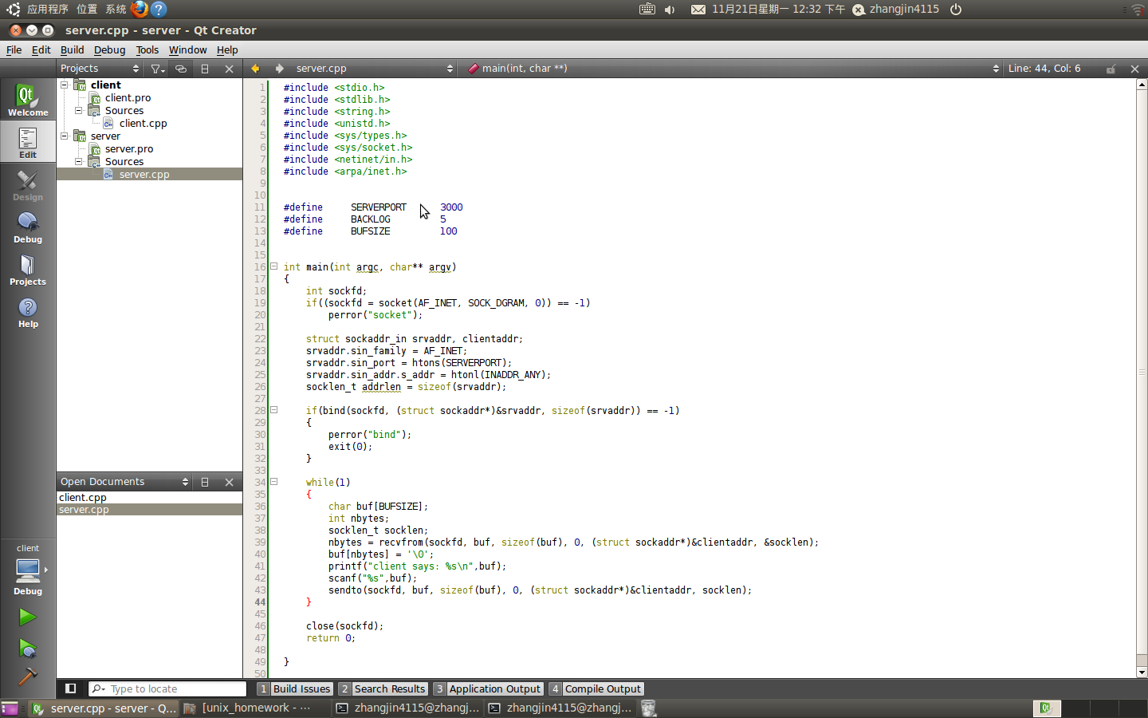Close the Open Documents panel

point(229,482)
